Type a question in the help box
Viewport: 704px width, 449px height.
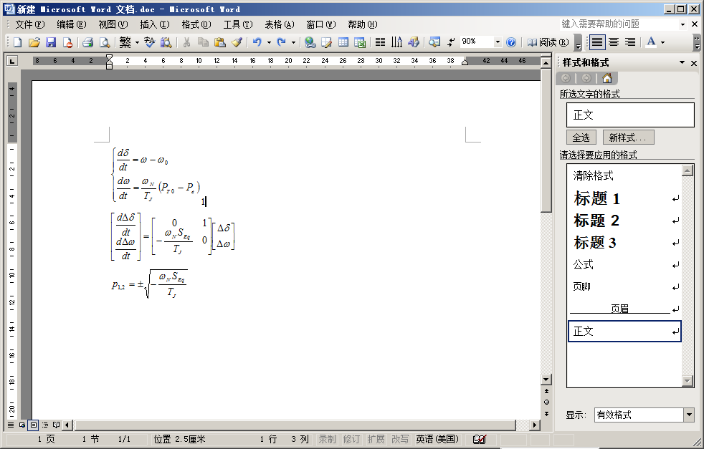tap(619, 24)
